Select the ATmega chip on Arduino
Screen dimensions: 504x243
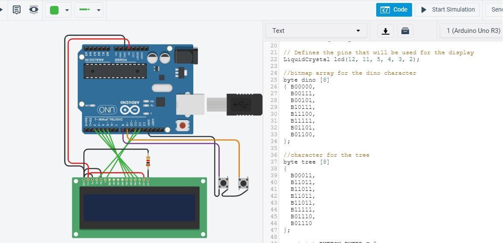115,71
